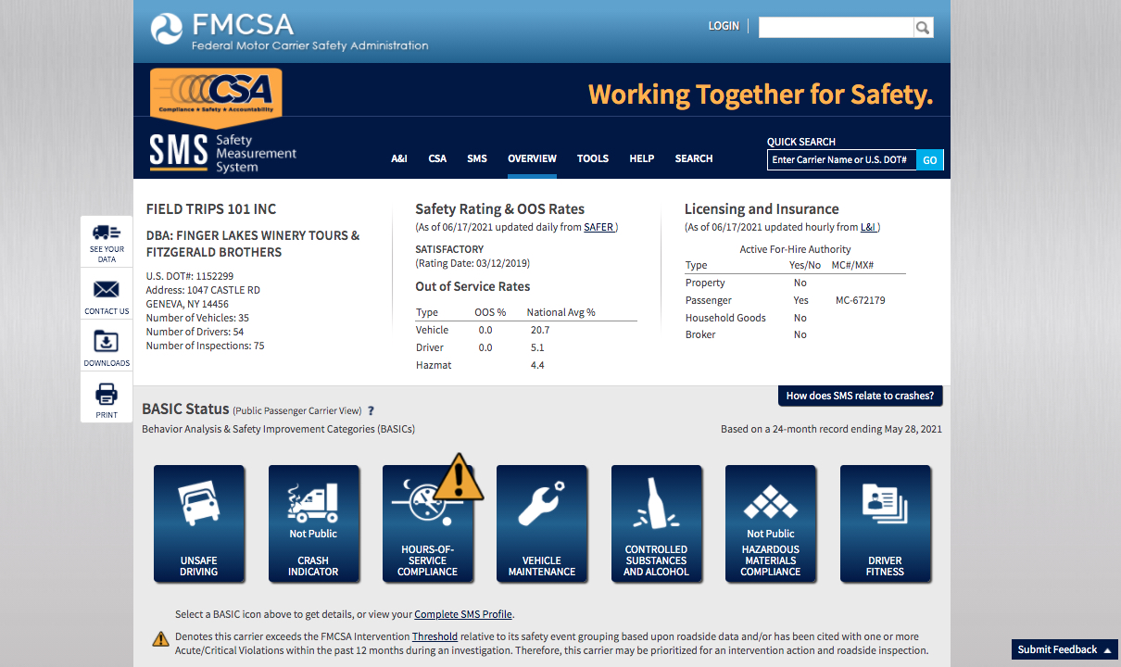Image resolution: width=1121 pixels, height=667 pixels.
Task: Open the SMS menu item
Action: [x=477, y=158]
